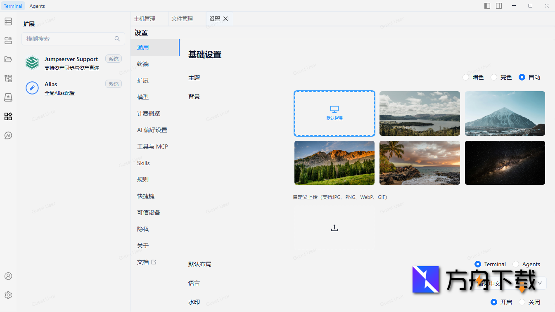Select the galaxy background thumbnail
The image size is (555, 312).
505,163
